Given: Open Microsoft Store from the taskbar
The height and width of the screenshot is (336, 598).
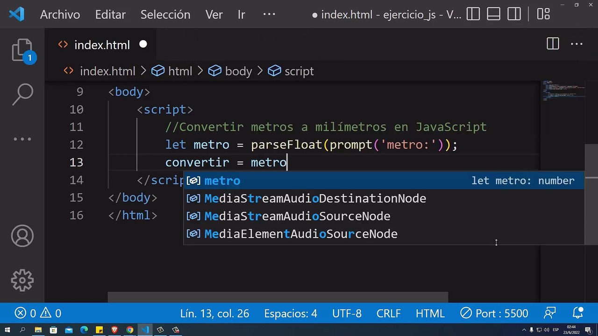Looking at the screenshot, I should [53, 330].
